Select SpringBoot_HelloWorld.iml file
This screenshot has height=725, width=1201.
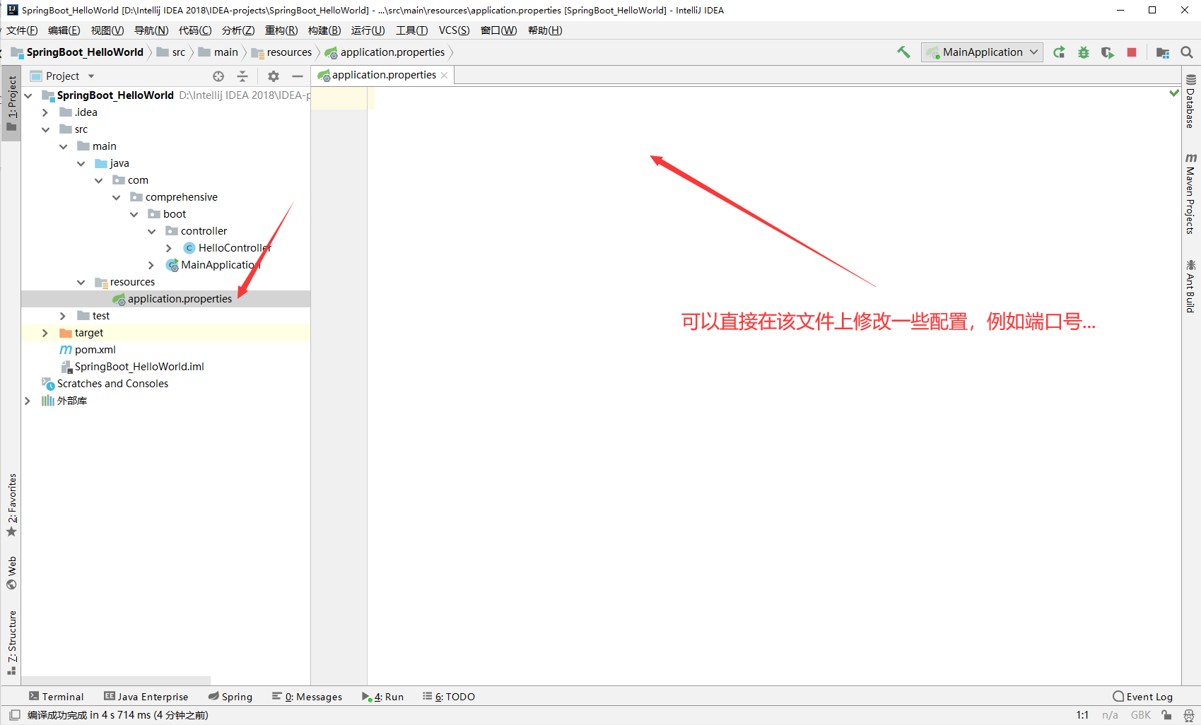click(x=132, y=367)
